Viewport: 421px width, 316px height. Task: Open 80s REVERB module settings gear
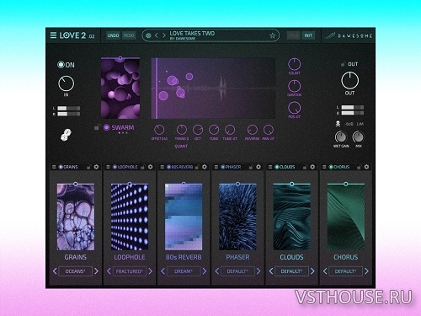[205, 167]
